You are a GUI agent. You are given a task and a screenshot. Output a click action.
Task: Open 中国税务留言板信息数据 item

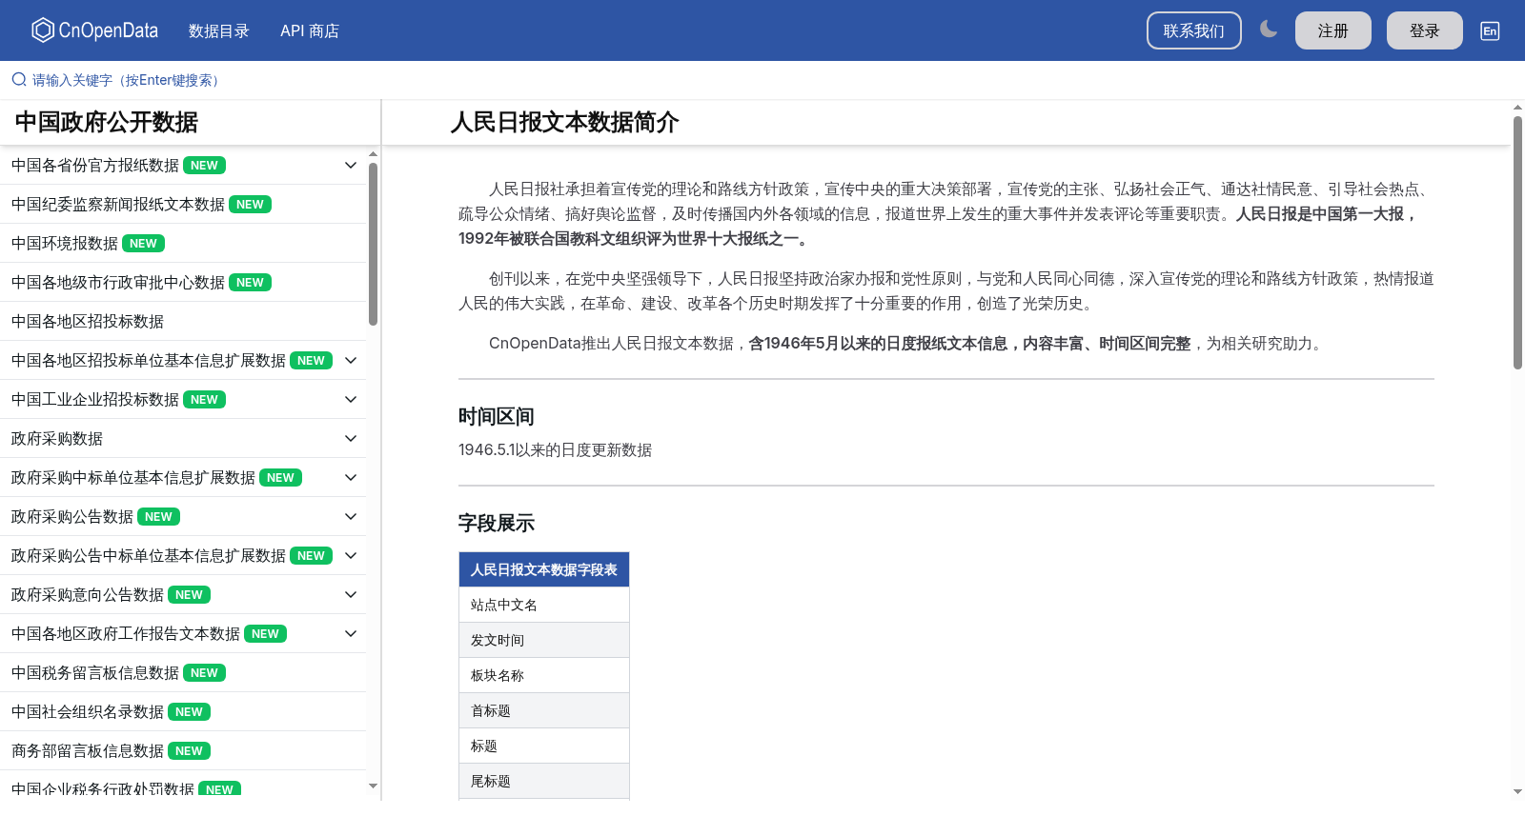pyautogui.click(x=183, y=673)
